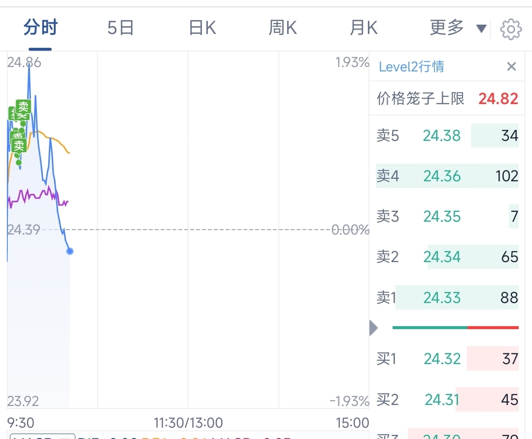
Task: Tap the 价格笼子上限 24.82 value
Action: 498,99
